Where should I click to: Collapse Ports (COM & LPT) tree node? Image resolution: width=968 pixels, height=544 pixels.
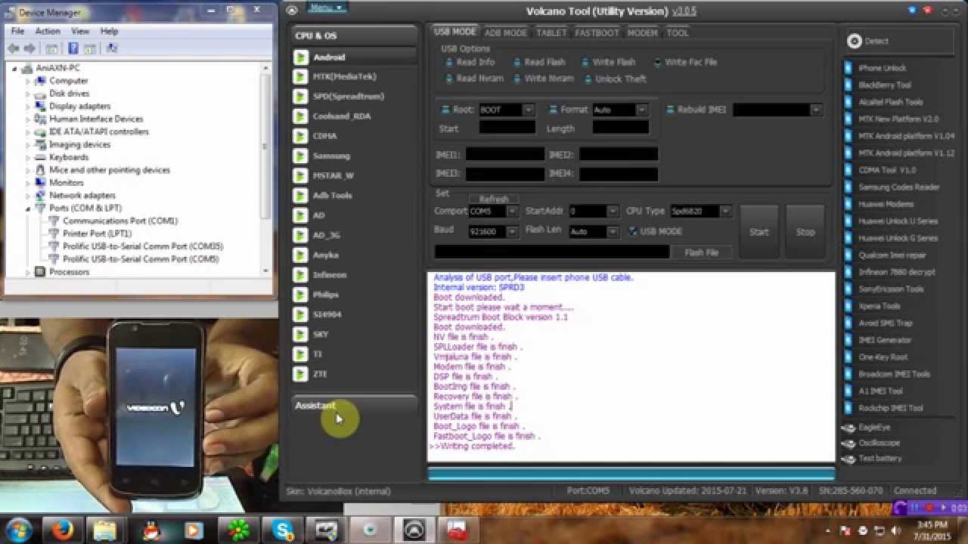coord(28,209)
